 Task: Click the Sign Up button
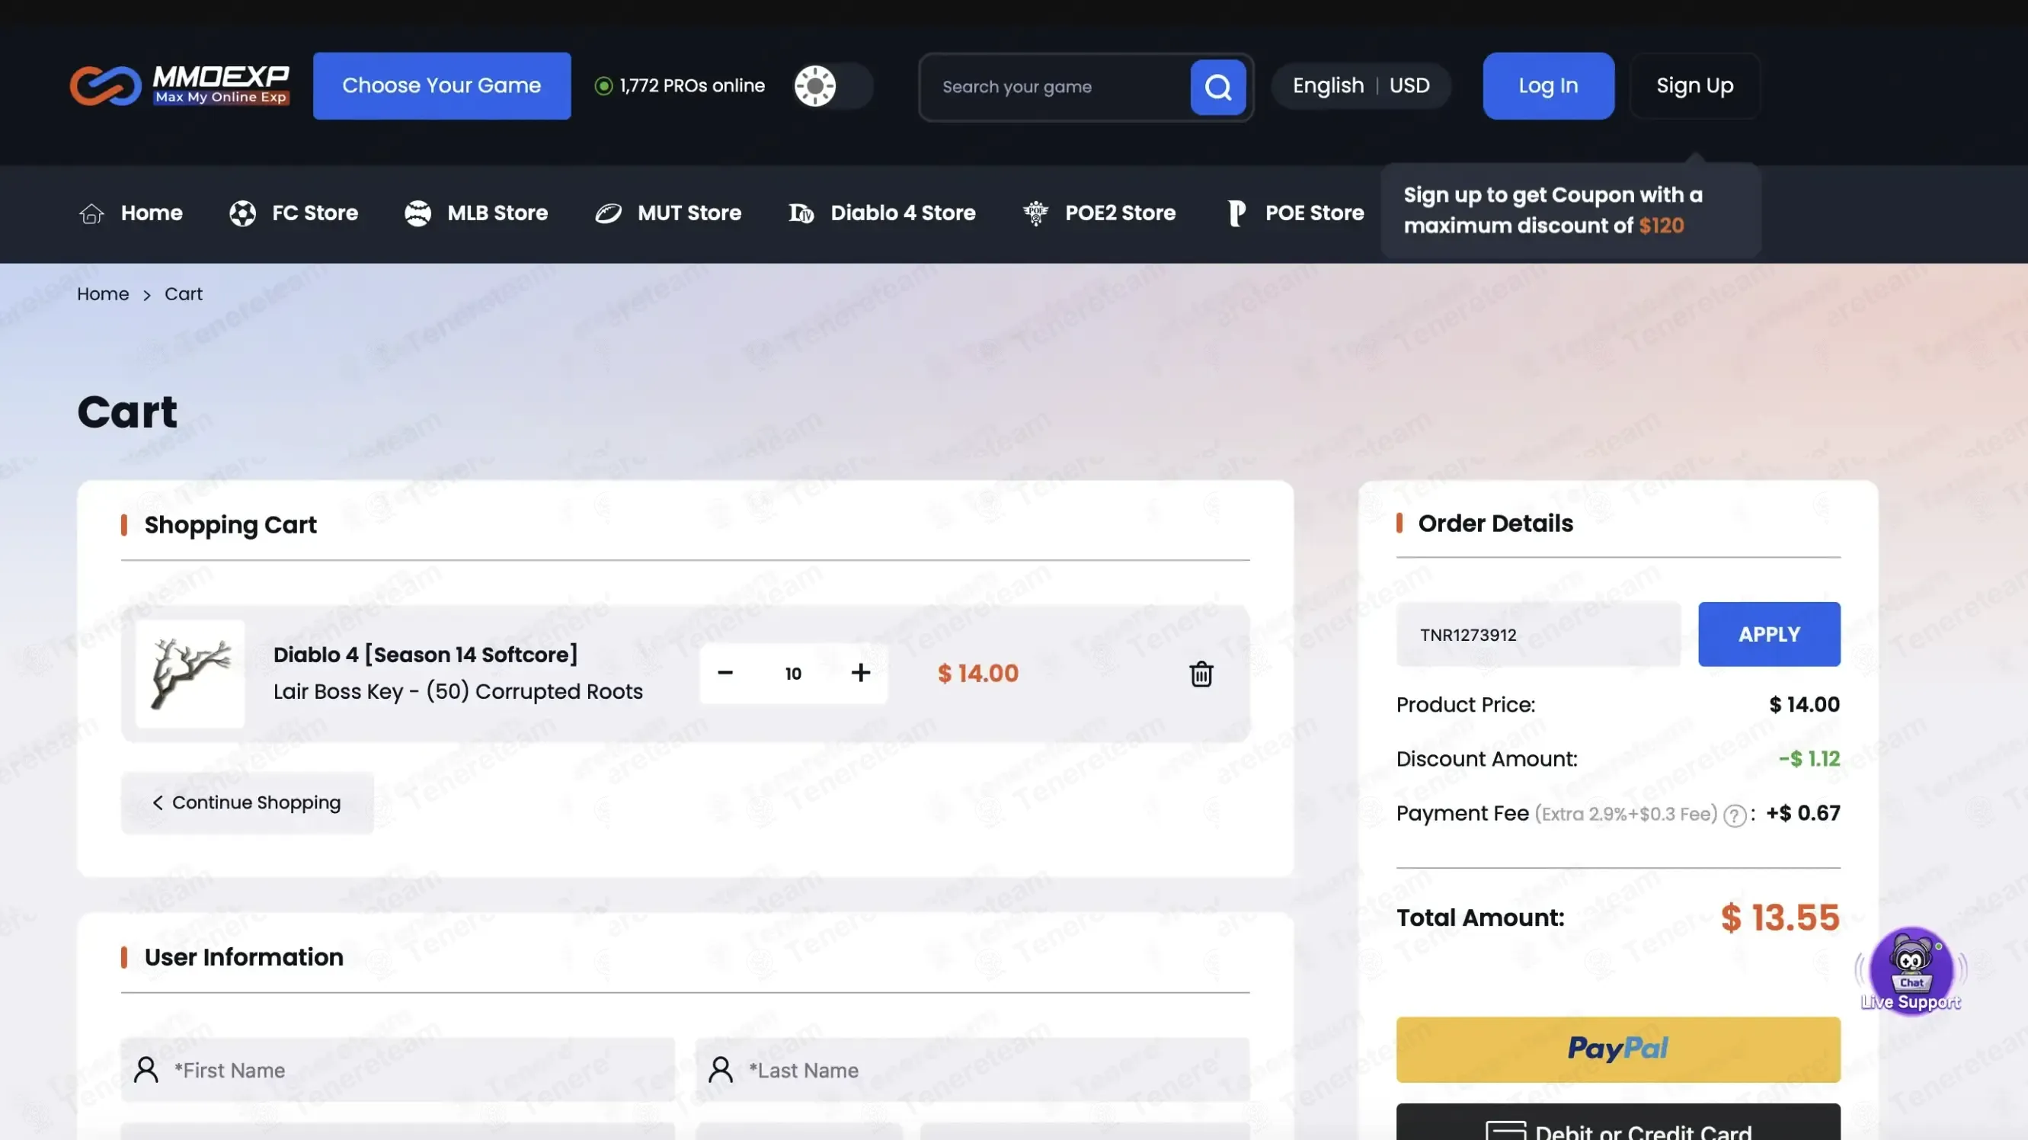[1694, 86]
